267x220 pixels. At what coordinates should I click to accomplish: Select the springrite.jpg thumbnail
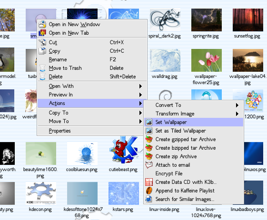207,20
